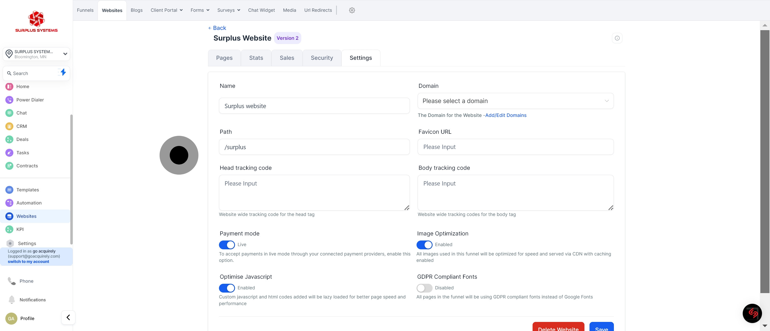The image size is (770, 331).
Task: Collapse the sidebar with the left chevron
Action: pyautogui.click(x=68, y=318)
